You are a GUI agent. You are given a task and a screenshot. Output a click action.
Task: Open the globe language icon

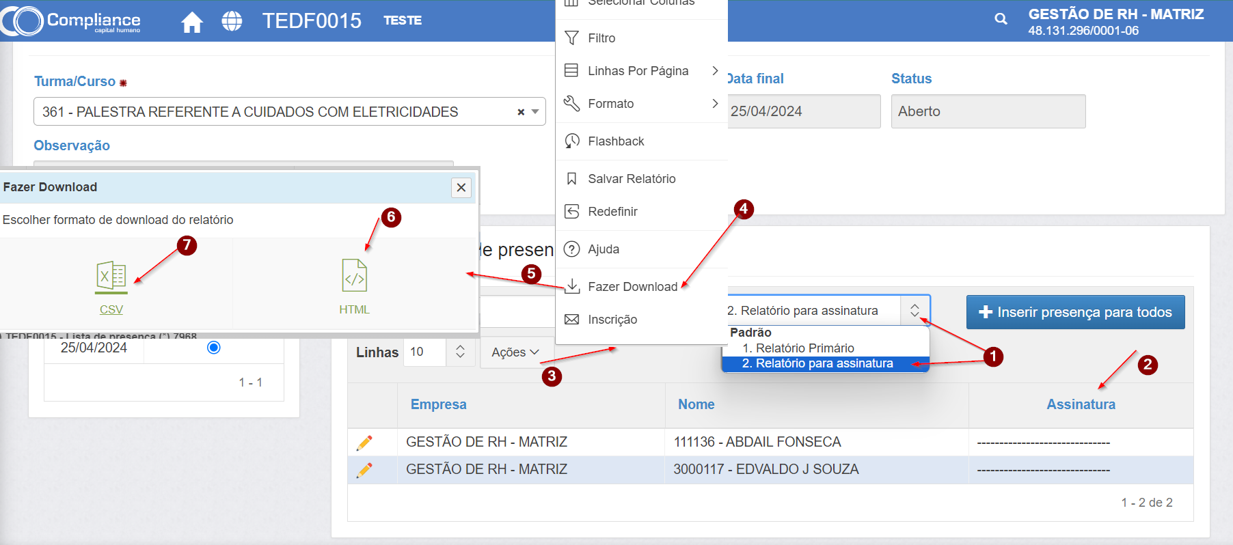tap(232, 21)
